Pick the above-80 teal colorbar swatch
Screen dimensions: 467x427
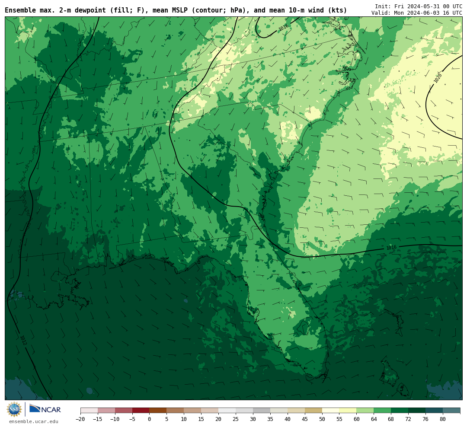(451, 411)
